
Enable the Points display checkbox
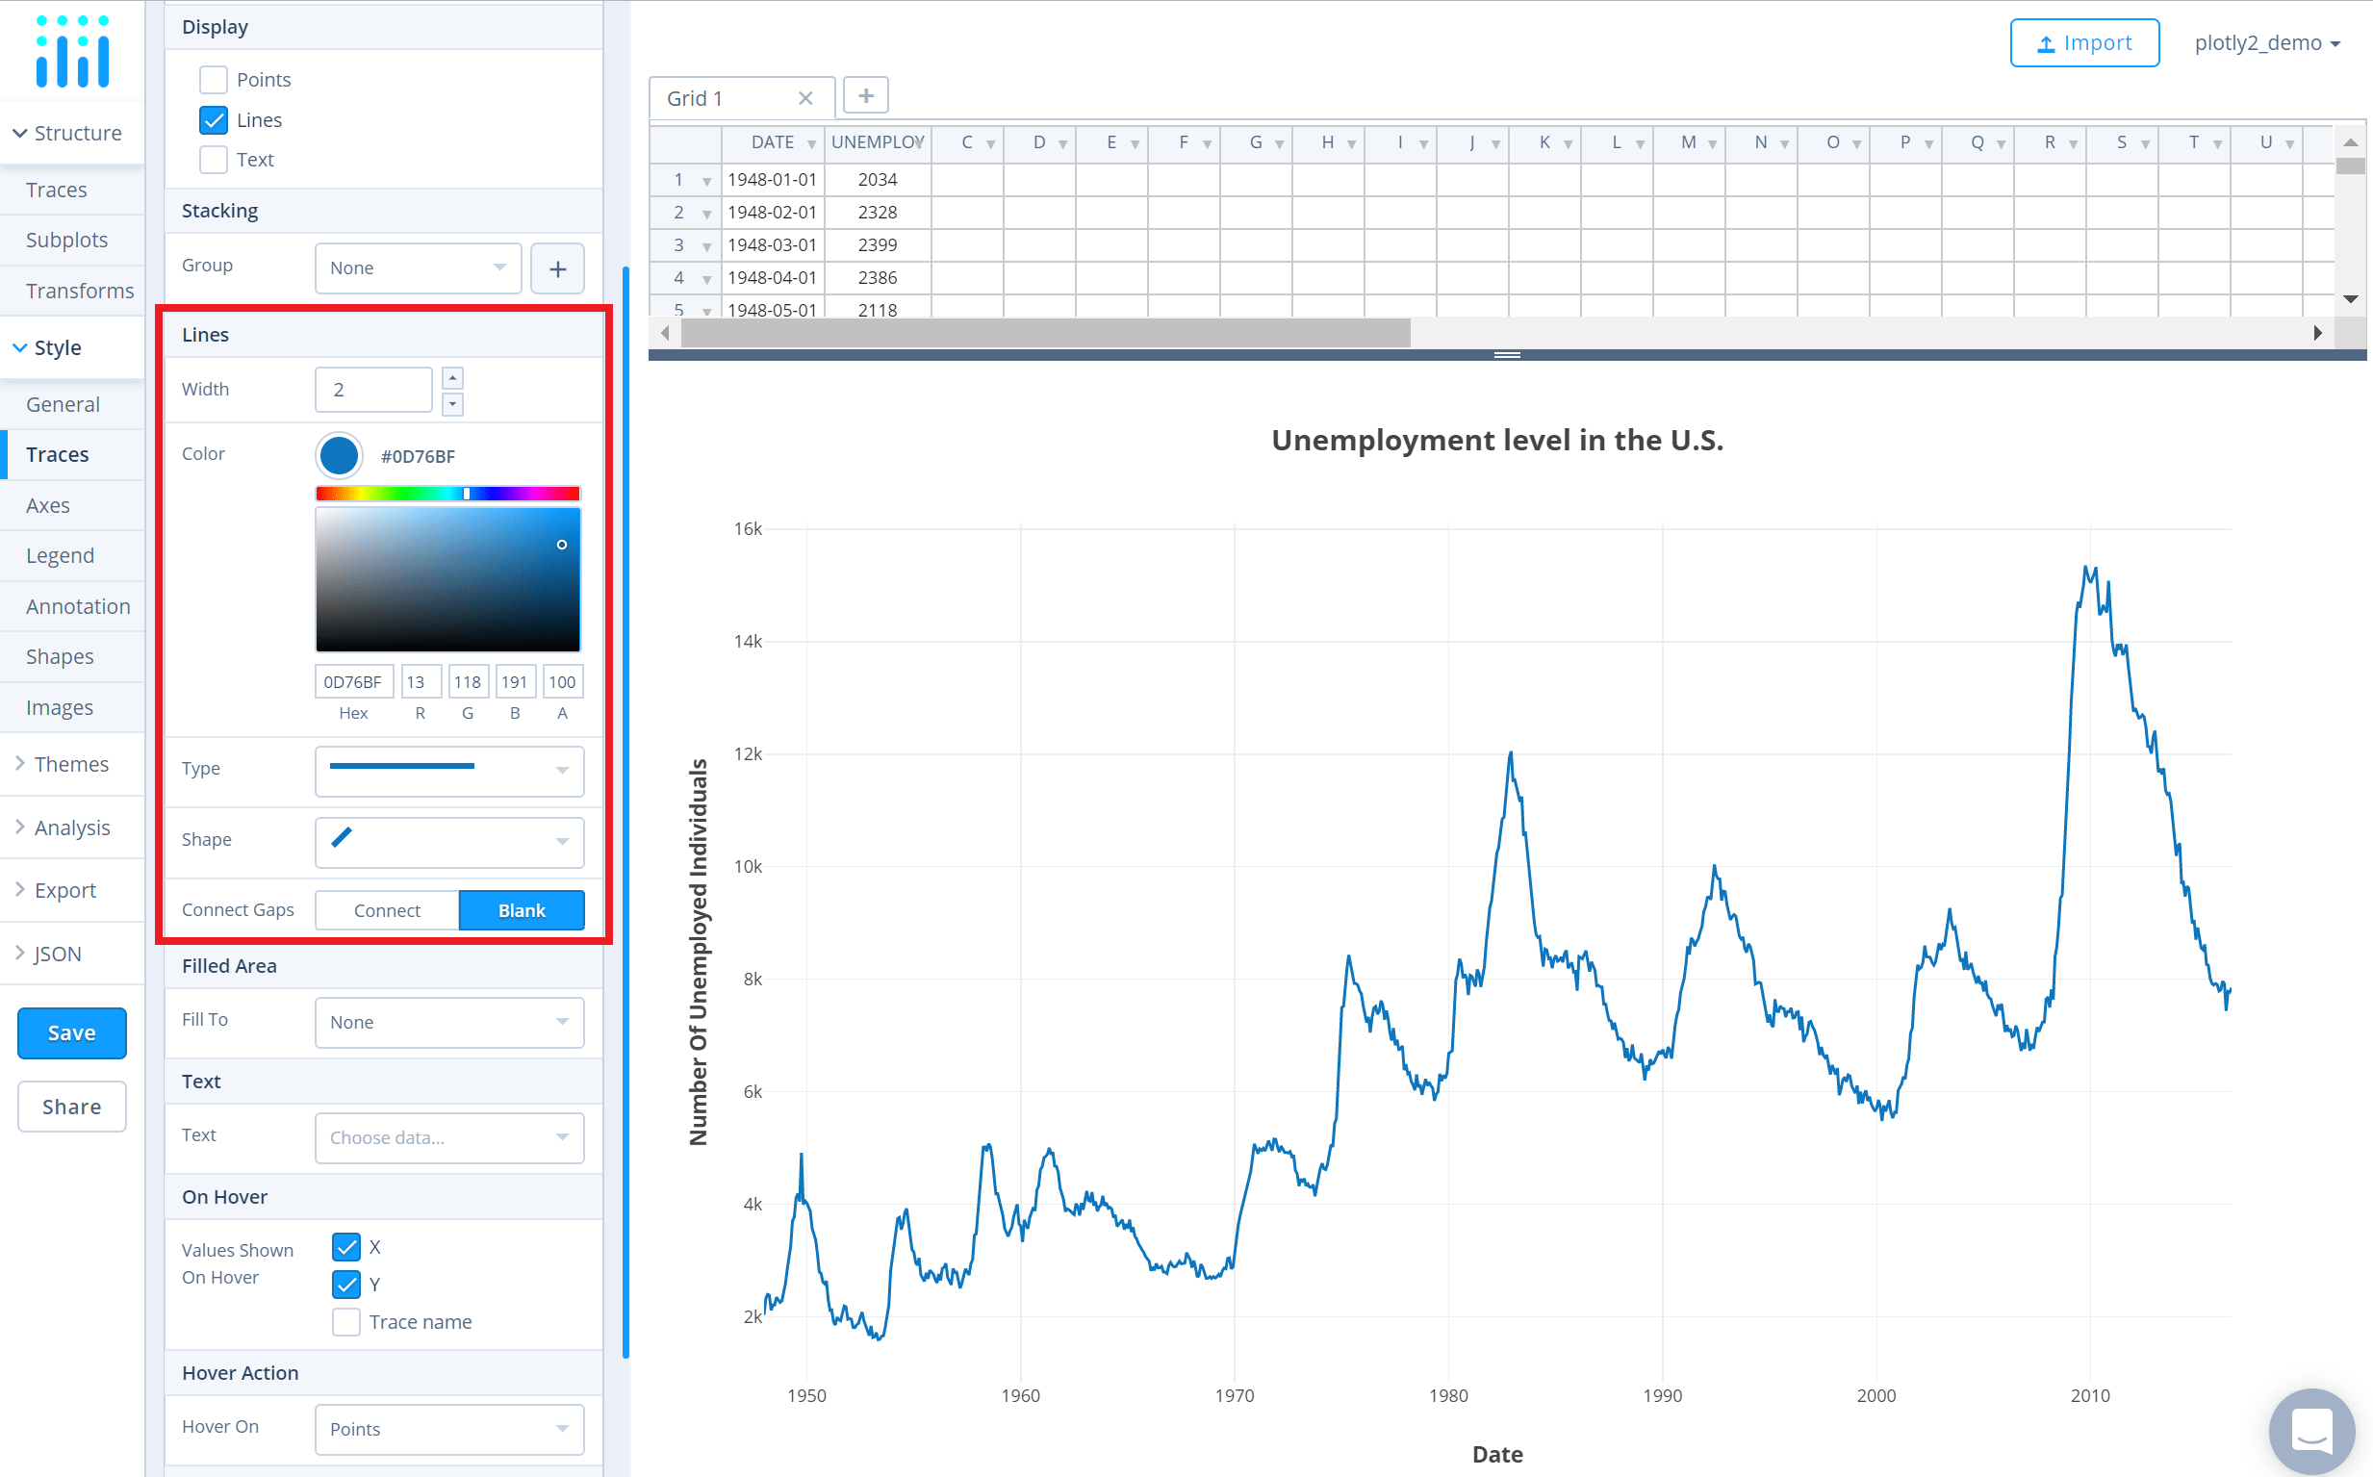click(x=213, y=79)
